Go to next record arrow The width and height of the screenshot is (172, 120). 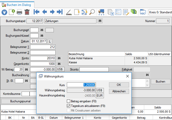click(52, 12)
